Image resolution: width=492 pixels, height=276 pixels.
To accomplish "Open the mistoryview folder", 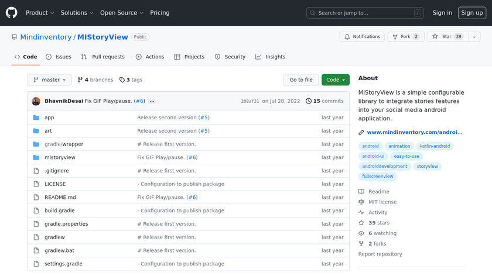I will pyautogui.click(x=60, y=157).
